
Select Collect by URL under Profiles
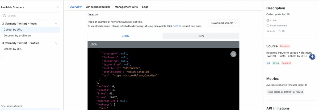(x=13, y=49)
